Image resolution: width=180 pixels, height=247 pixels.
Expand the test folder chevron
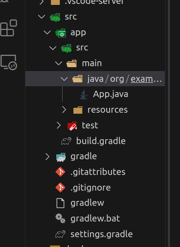(59, 125)
